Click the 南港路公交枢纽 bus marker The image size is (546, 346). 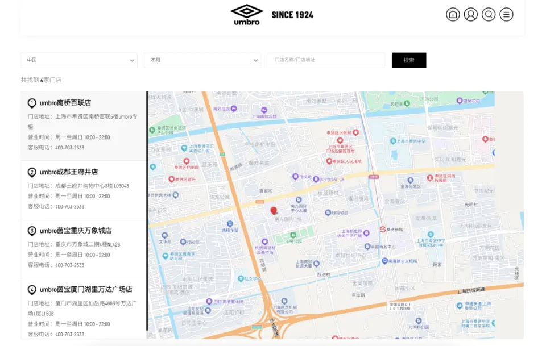(x=384, y=261)
